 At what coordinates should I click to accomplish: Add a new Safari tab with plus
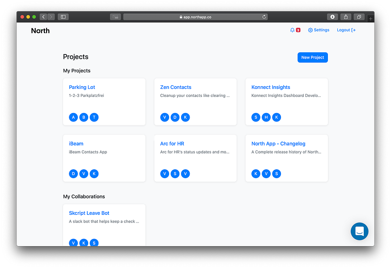tap(370, 19)
